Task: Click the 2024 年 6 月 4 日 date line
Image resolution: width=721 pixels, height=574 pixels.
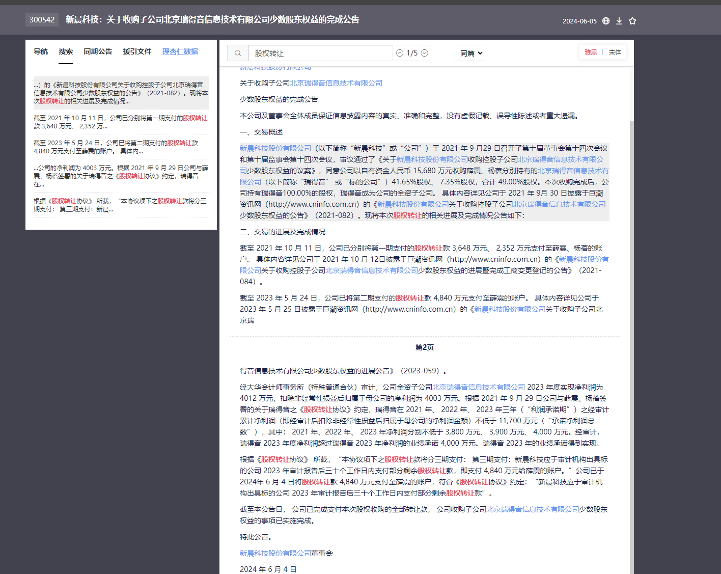Action: tap(268, 569)
